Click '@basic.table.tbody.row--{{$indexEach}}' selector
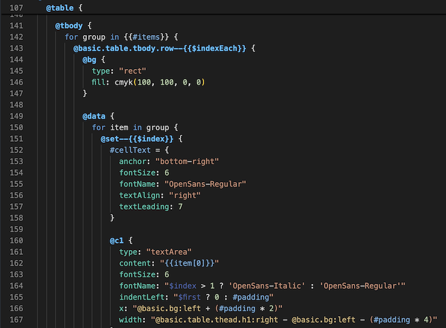The width and height of the screenshot is (446, 328). [x=160, y=48]
